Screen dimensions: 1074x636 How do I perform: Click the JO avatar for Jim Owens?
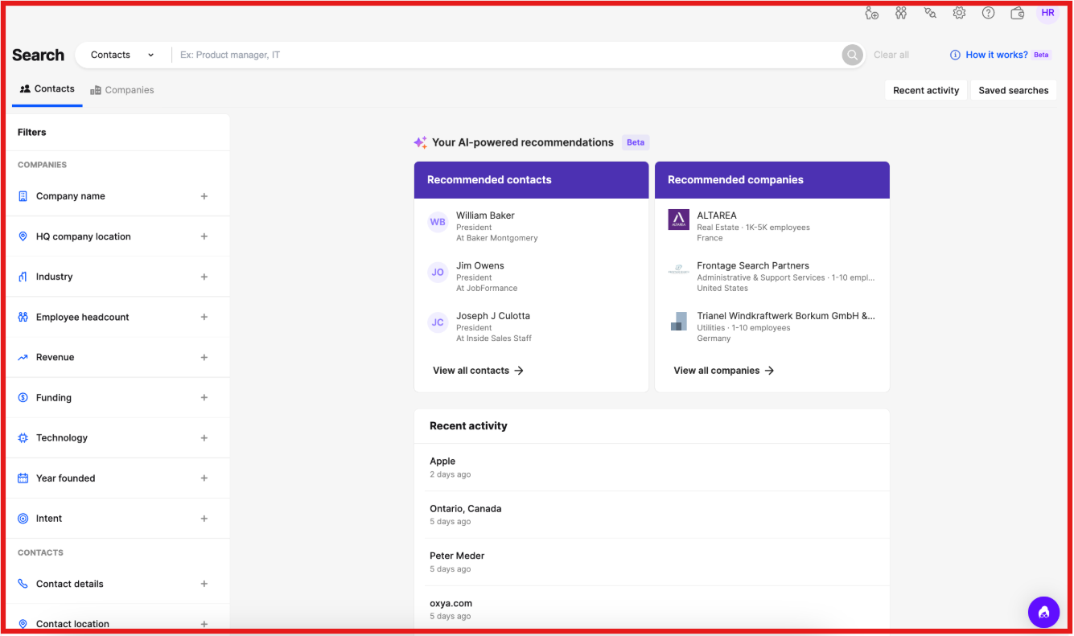coord(438,272)
